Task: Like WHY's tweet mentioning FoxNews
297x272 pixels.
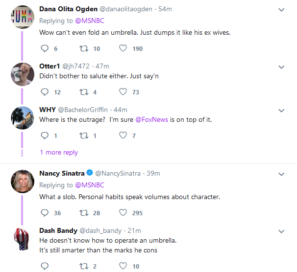Action: coord(123,136)
